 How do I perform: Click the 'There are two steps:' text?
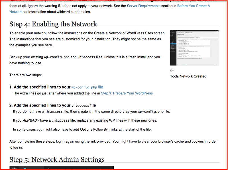[26, 75]
